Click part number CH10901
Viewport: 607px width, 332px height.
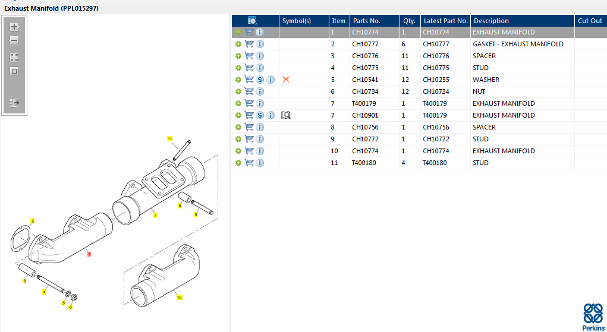pyautogui.click(x=365, y=115)
